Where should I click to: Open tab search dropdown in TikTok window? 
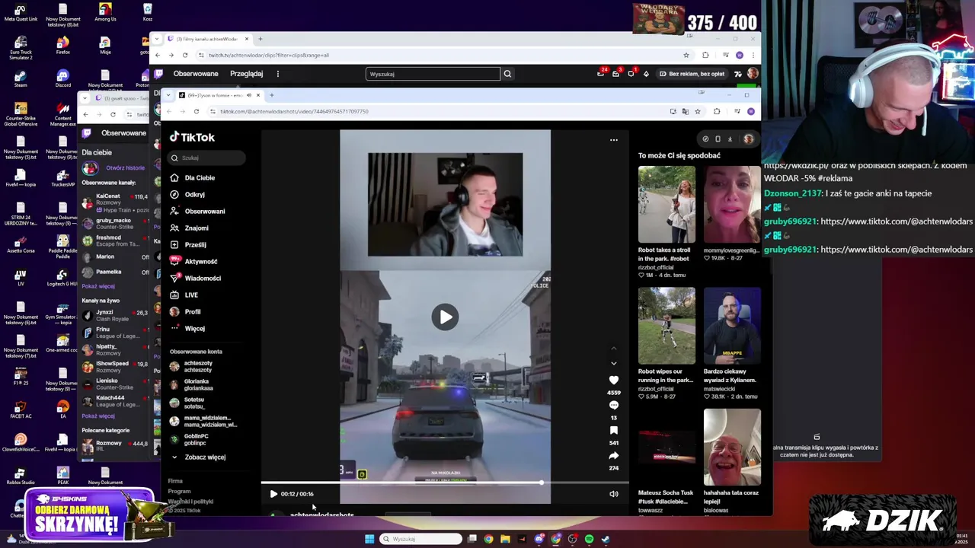click(169, 95)
